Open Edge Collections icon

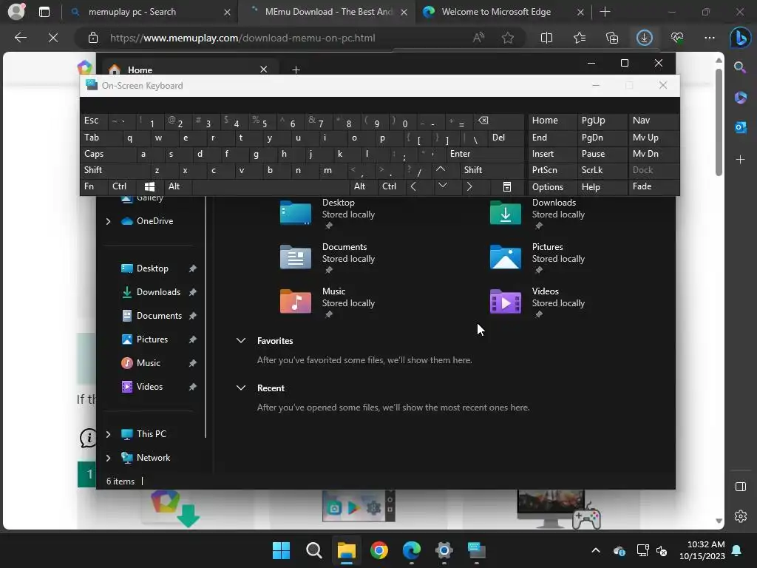coord(611,38)
